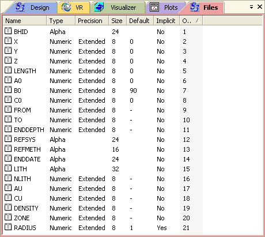Open the panel options dropdown arrow

pos(251,7)
